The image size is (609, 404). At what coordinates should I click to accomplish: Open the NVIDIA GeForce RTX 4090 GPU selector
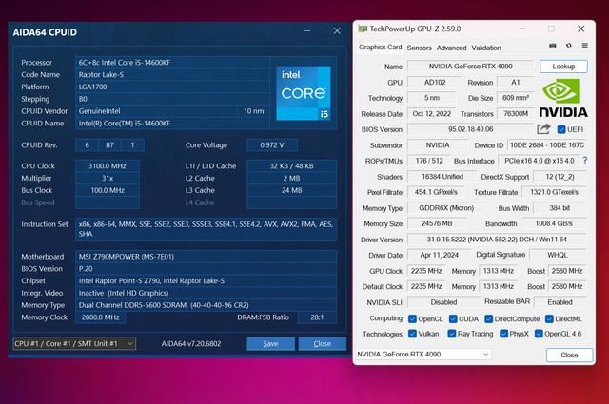(x=423, y=354)
